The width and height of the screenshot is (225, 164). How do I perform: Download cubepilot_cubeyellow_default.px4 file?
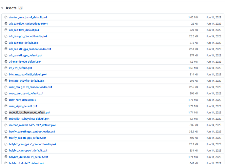coord(29,119)
